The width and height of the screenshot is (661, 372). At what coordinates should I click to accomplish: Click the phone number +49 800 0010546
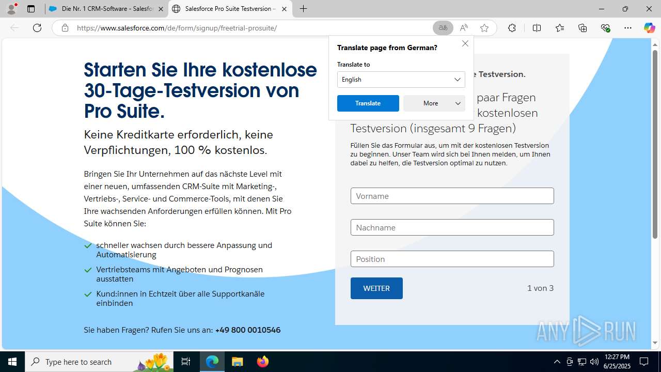pos(248,330)
